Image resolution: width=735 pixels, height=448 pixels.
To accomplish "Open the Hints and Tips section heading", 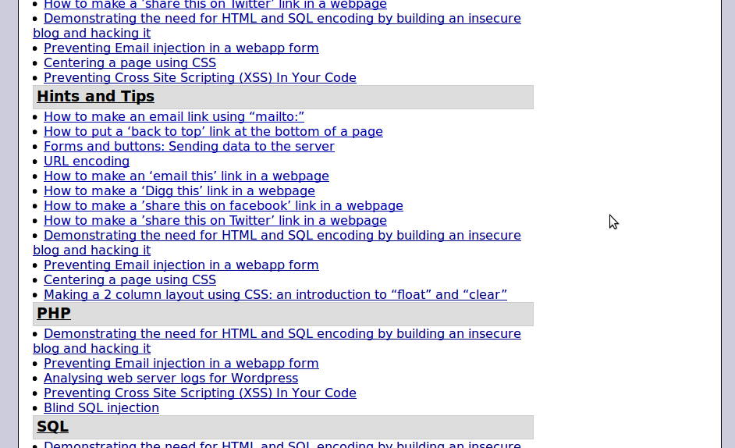I will pos(96,96).
